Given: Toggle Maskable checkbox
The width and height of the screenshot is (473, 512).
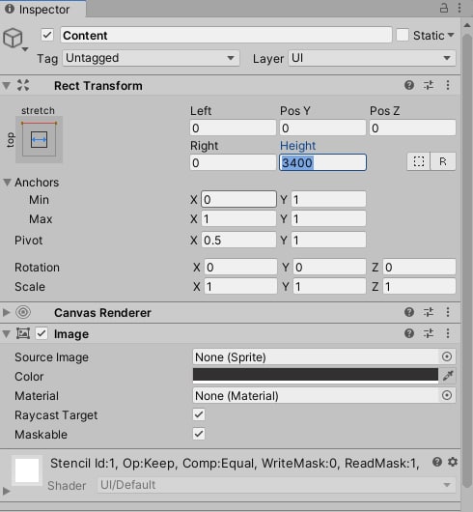Looking at the screenshot, I should tap(199, 434).
